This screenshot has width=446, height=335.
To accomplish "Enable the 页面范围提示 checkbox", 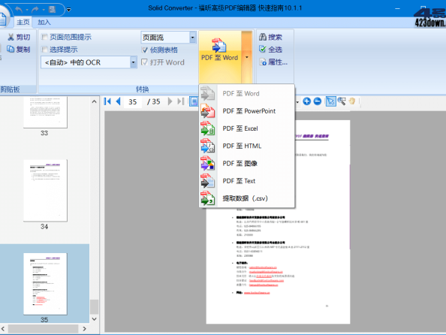I will click(44, 37).
